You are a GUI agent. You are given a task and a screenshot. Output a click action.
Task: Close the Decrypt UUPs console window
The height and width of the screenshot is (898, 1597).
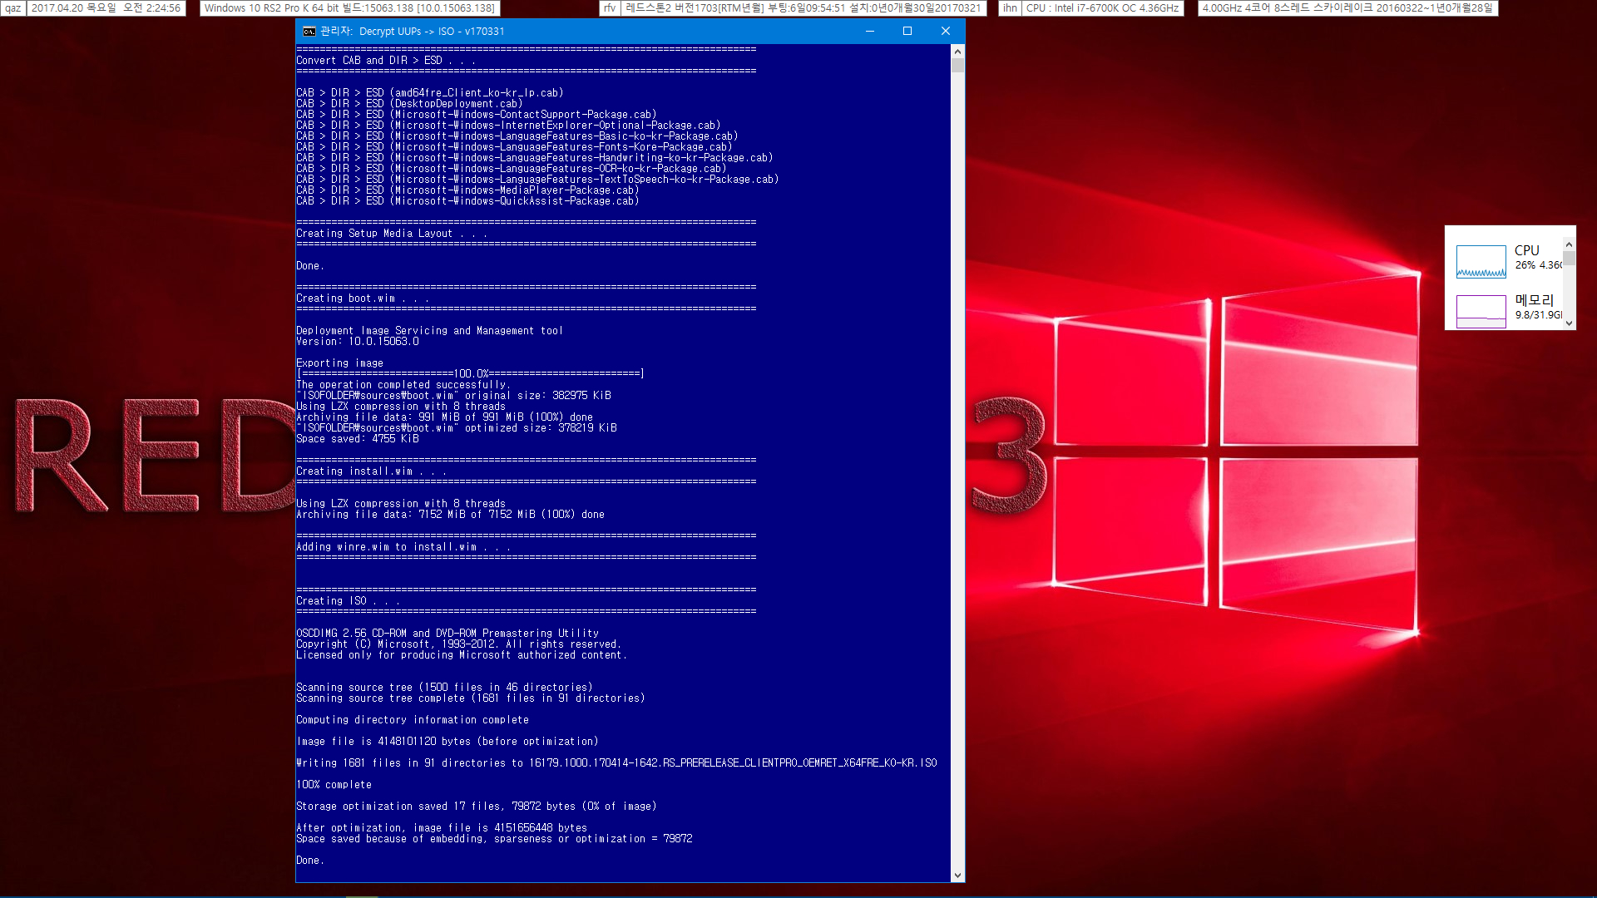(946, 32)
